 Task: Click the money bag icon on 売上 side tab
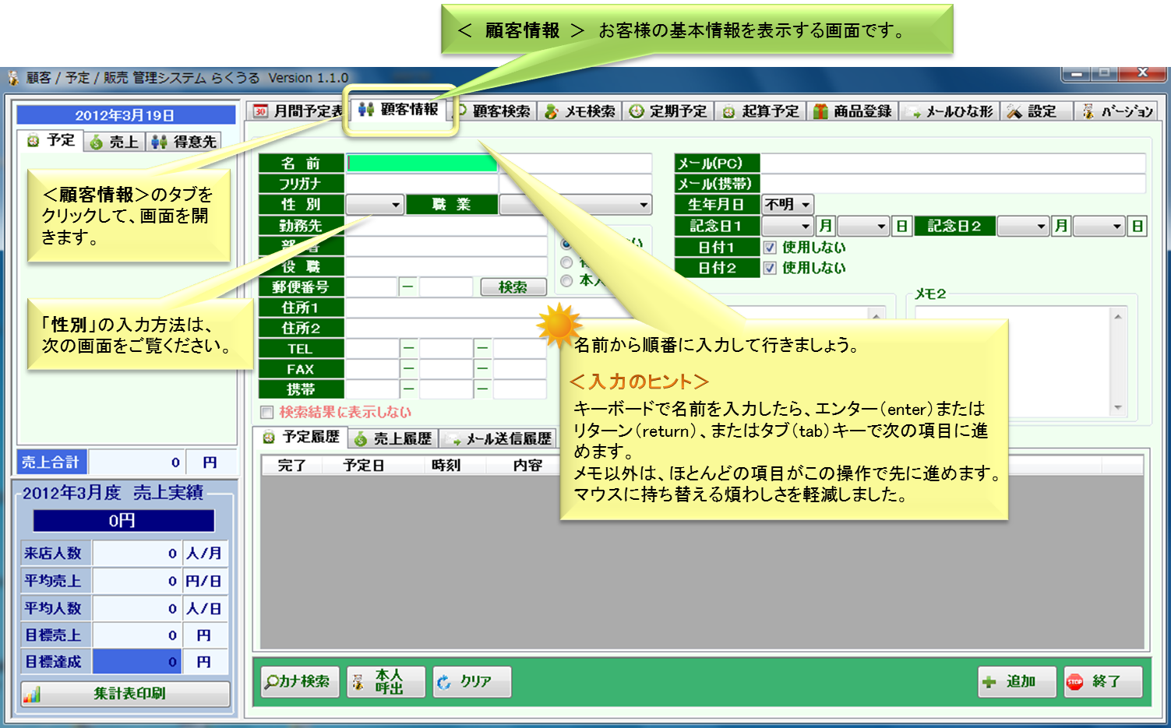coord(96,142)
